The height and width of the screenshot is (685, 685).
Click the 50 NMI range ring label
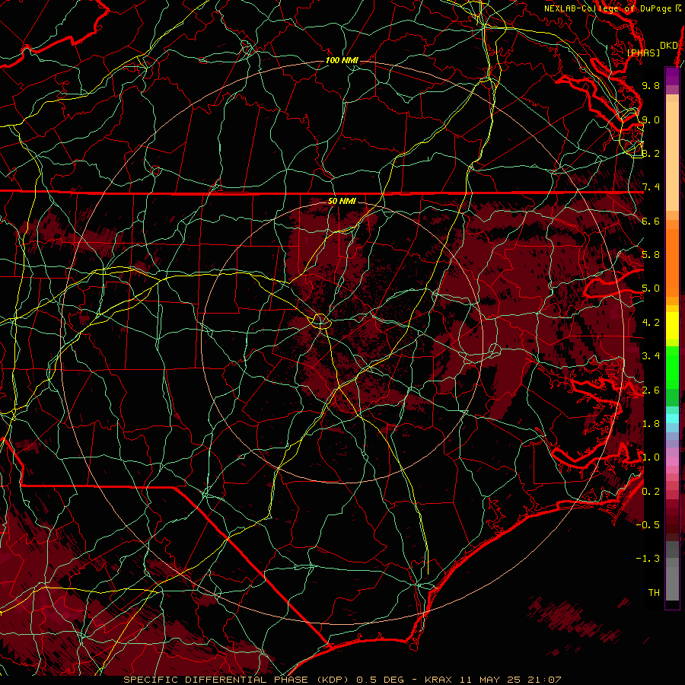[342, 201]
